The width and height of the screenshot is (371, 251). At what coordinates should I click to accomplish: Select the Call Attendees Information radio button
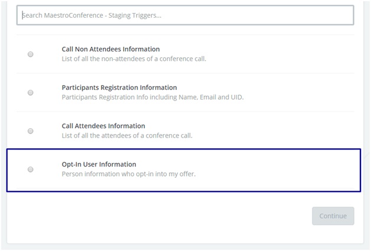pyautogui.click(x=31, y=131)
